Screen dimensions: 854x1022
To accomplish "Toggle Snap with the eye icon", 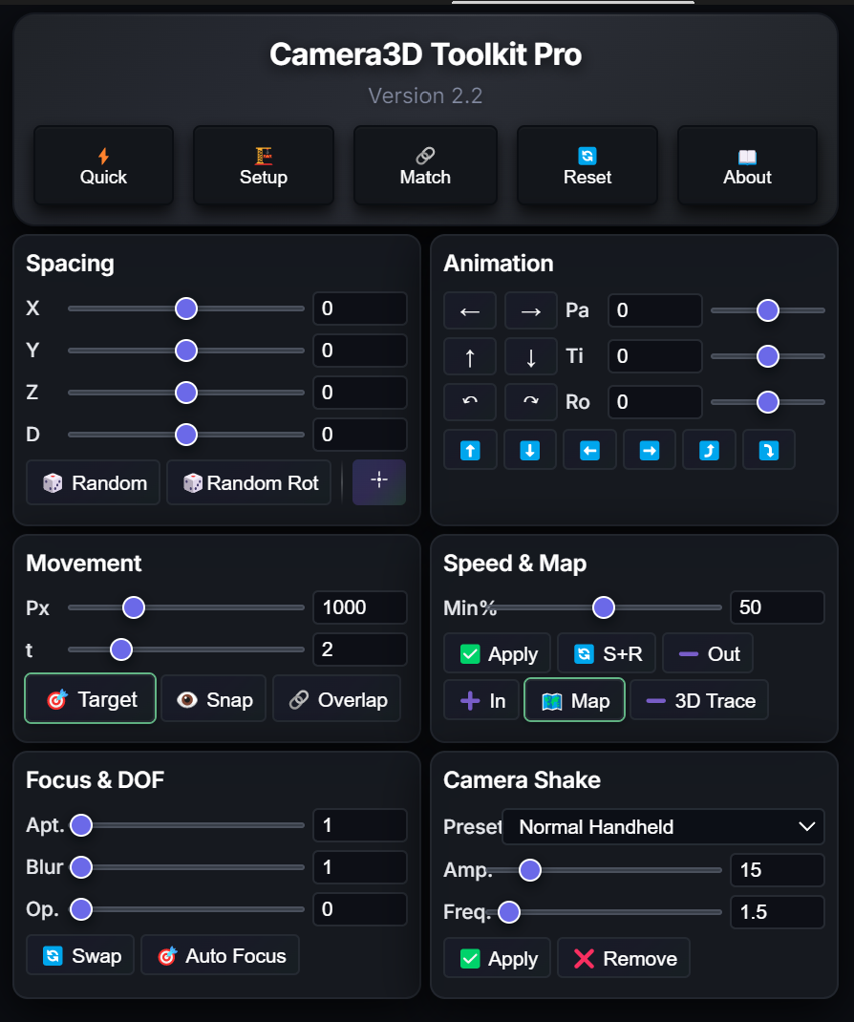I will [214, 699].
